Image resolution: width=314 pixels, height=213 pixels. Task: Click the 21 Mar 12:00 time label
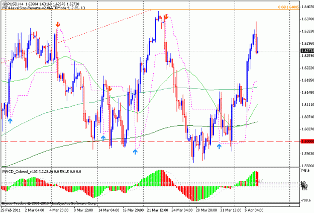(x=158, y=210)
